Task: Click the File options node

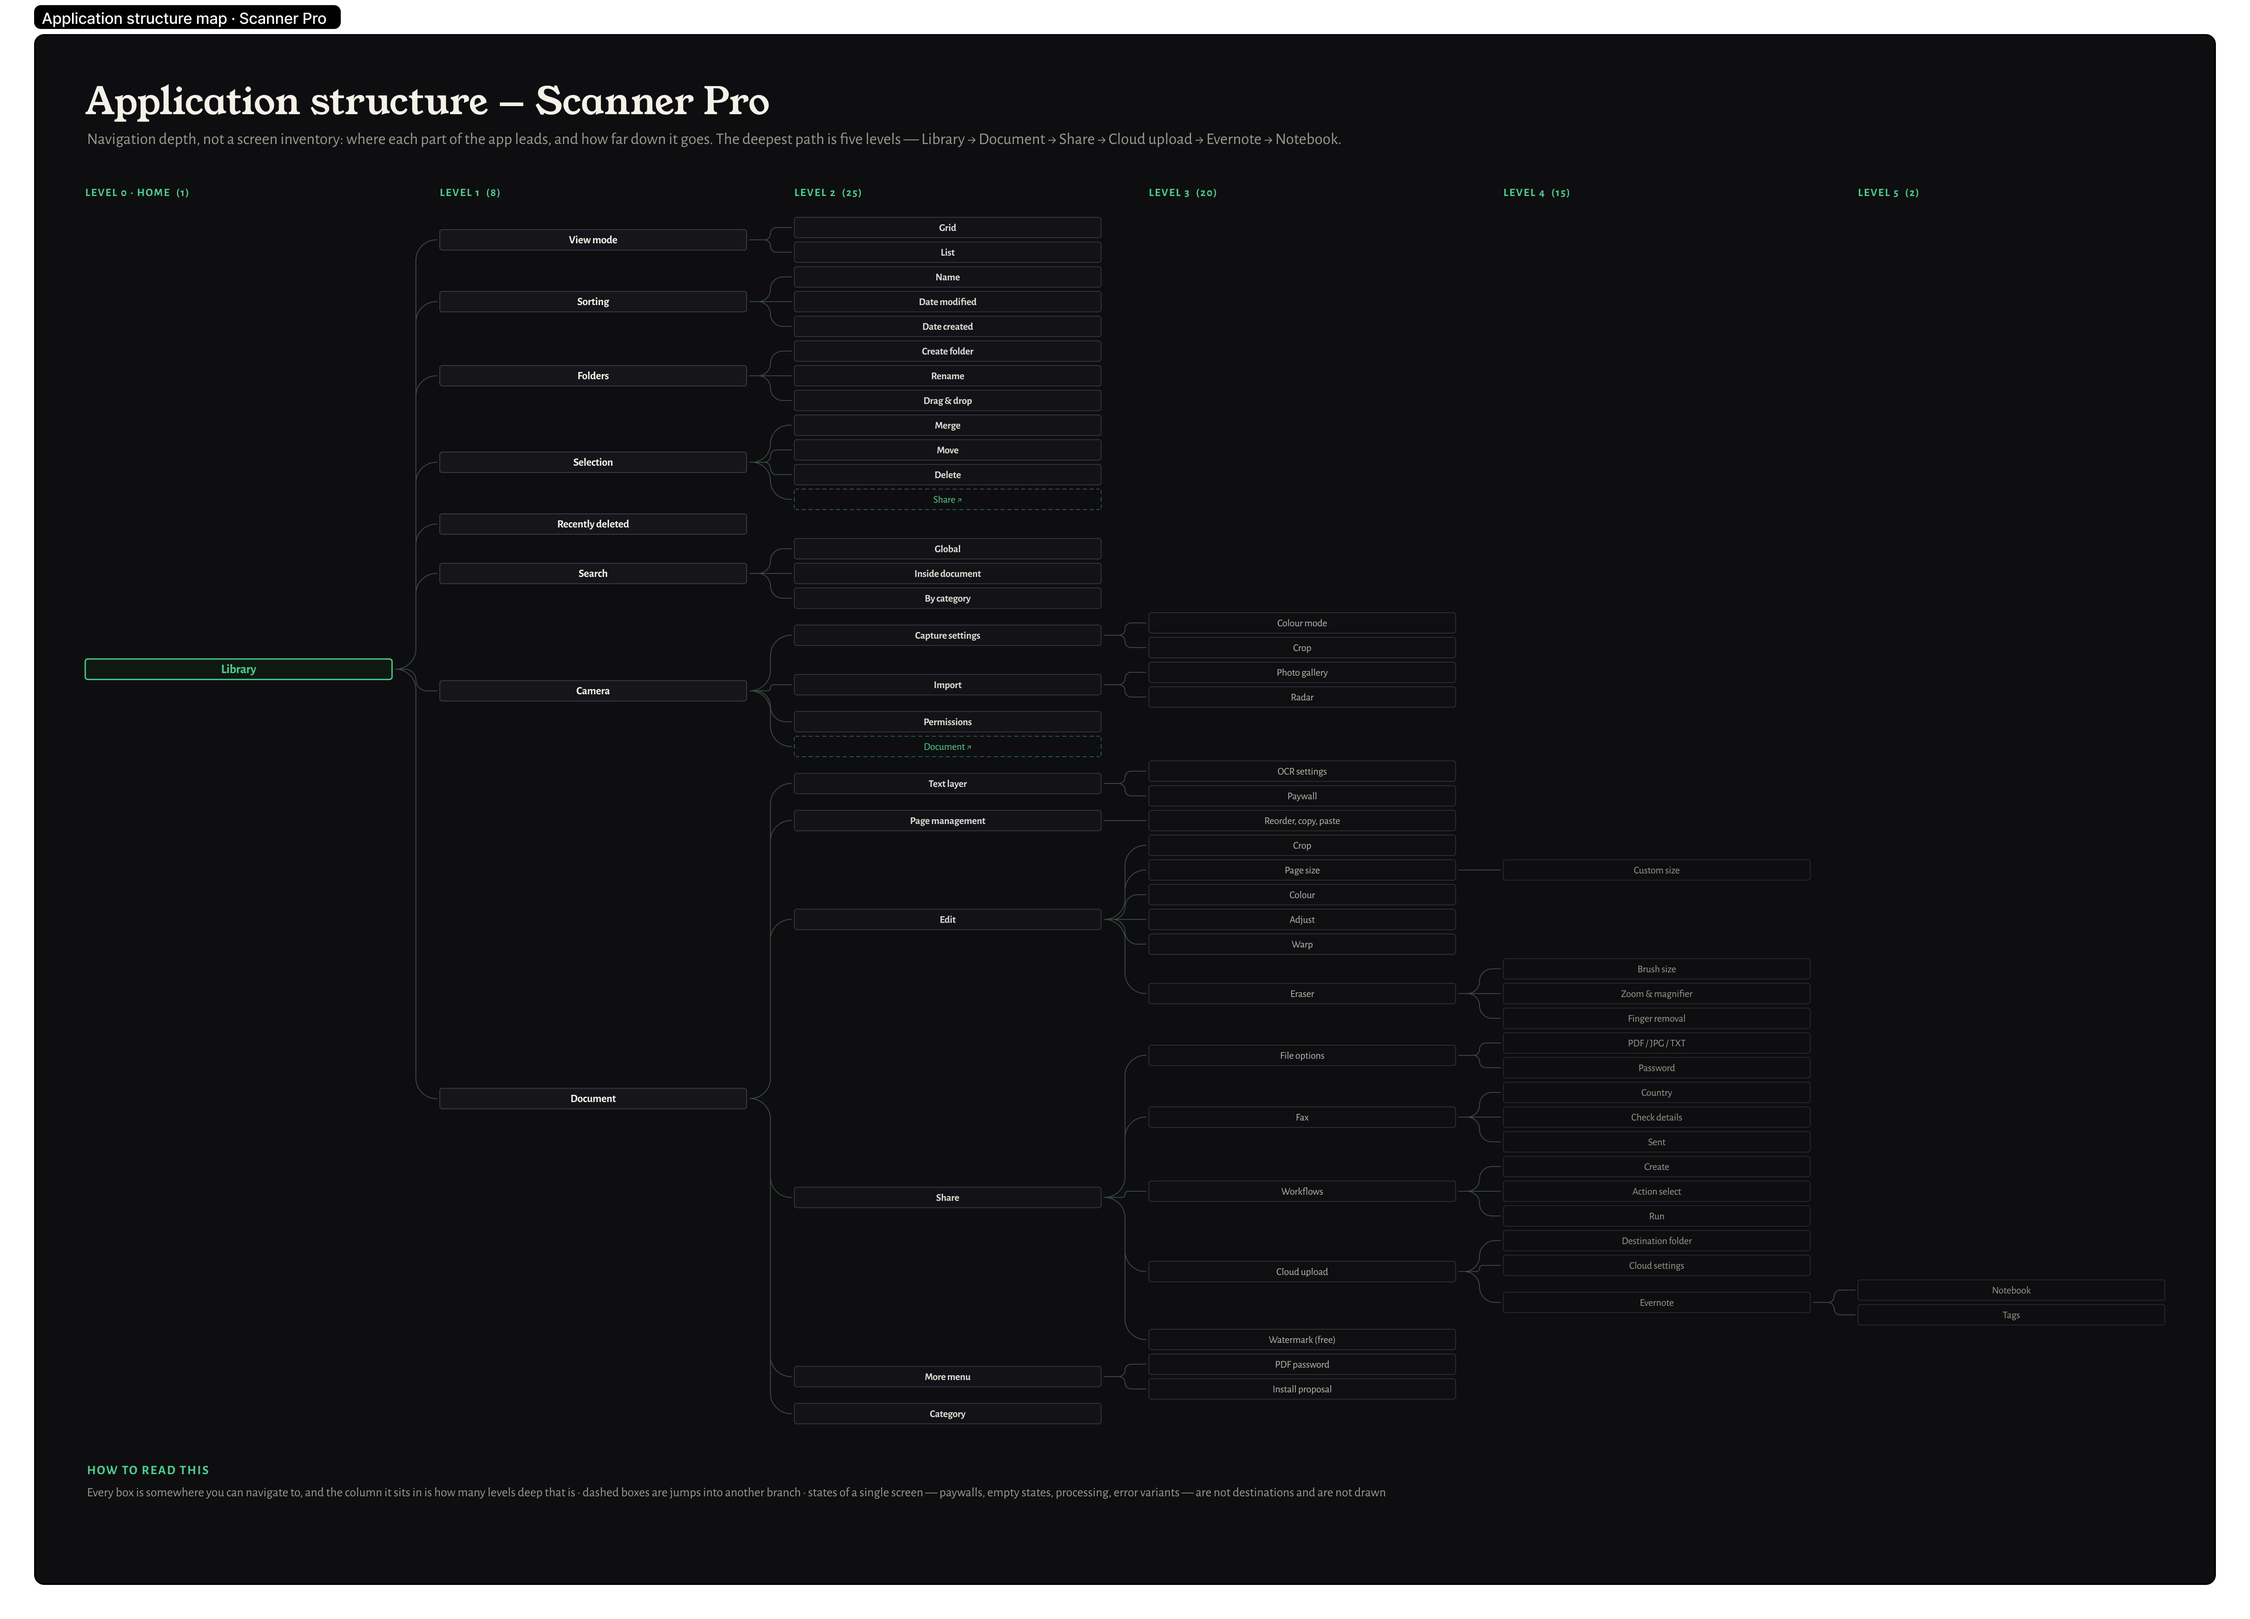Action: point(1301,1055)
